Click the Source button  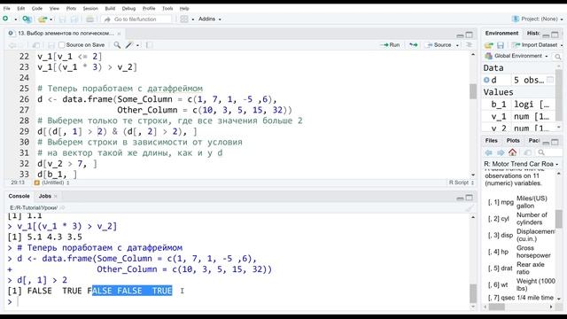[439, 45]
